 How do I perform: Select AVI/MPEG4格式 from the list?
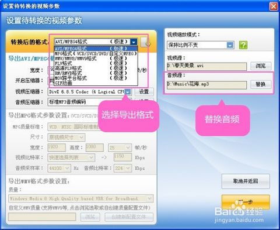click(96, 48)
